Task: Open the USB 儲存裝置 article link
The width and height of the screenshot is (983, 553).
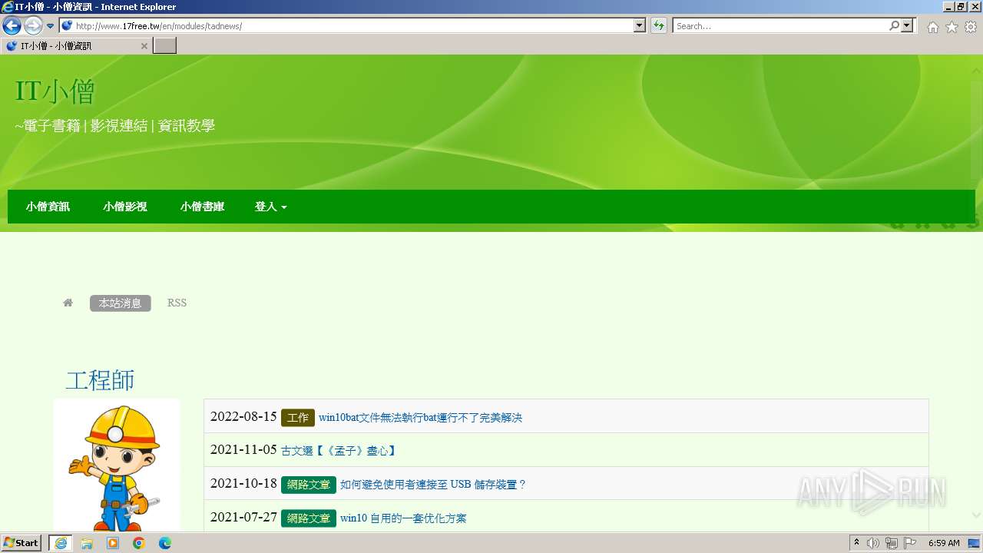Action: [x=433, y=485]
